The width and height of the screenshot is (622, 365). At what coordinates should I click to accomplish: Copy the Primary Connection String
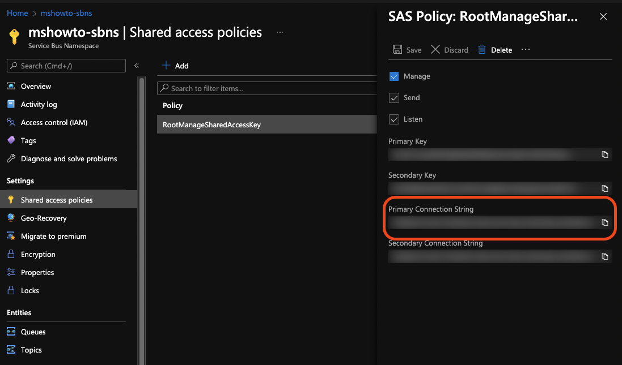[604, 222]
